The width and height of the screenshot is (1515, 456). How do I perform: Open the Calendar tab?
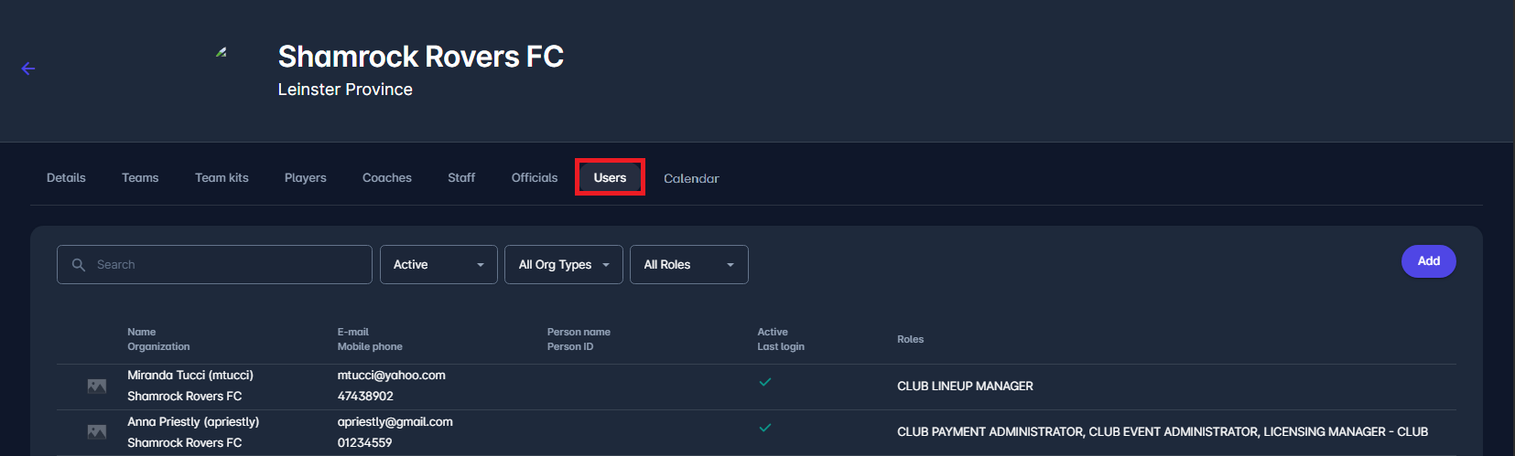coord(691,179)
